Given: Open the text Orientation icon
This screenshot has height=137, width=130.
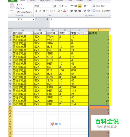Looking at the screenshot, I should coord(85,6).
